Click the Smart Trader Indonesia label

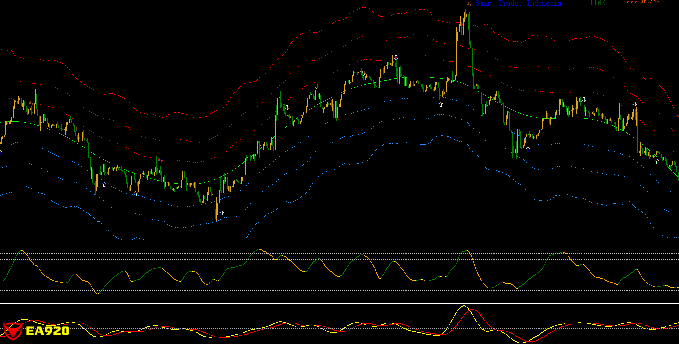pos(518,4)
